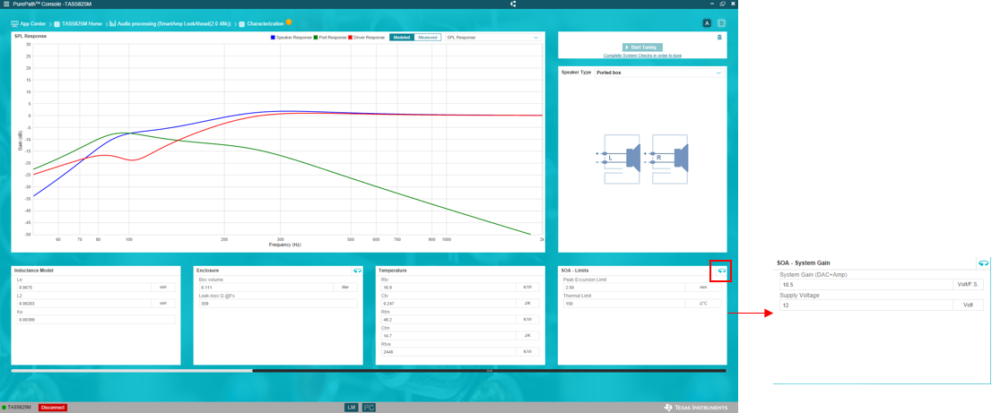Click the Ke value field 0.00399
This screenshot has width=992, height=413.
[94, 320]
